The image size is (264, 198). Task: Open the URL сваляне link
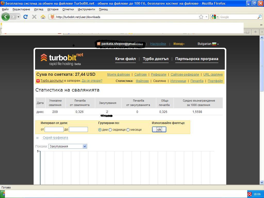pos(213,75)
